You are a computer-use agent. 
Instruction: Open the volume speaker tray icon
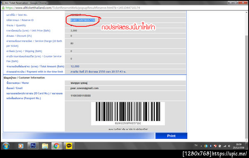pyautogui.click(x=229, y=146)
